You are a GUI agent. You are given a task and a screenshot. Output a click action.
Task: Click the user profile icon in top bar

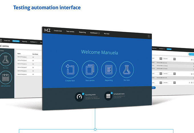(x=149, y=36)
